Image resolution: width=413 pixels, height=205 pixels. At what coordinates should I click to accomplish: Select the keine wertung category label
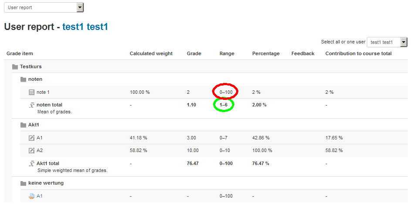46,183
